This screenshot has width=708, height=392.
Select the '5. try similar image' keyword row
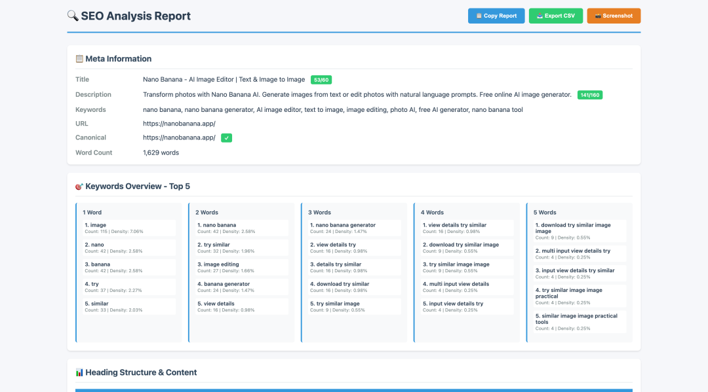355,306
